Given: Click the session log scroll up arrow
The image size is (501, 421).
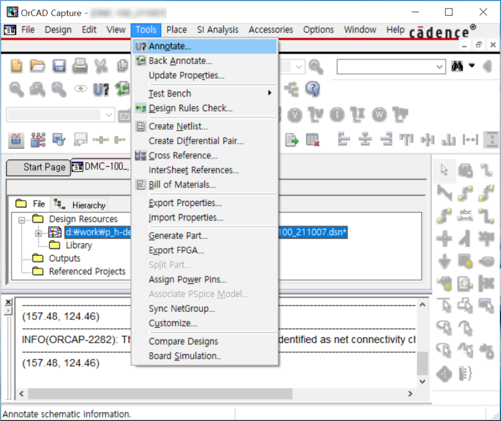Looking at the screenshot, I should click(422, 305).
